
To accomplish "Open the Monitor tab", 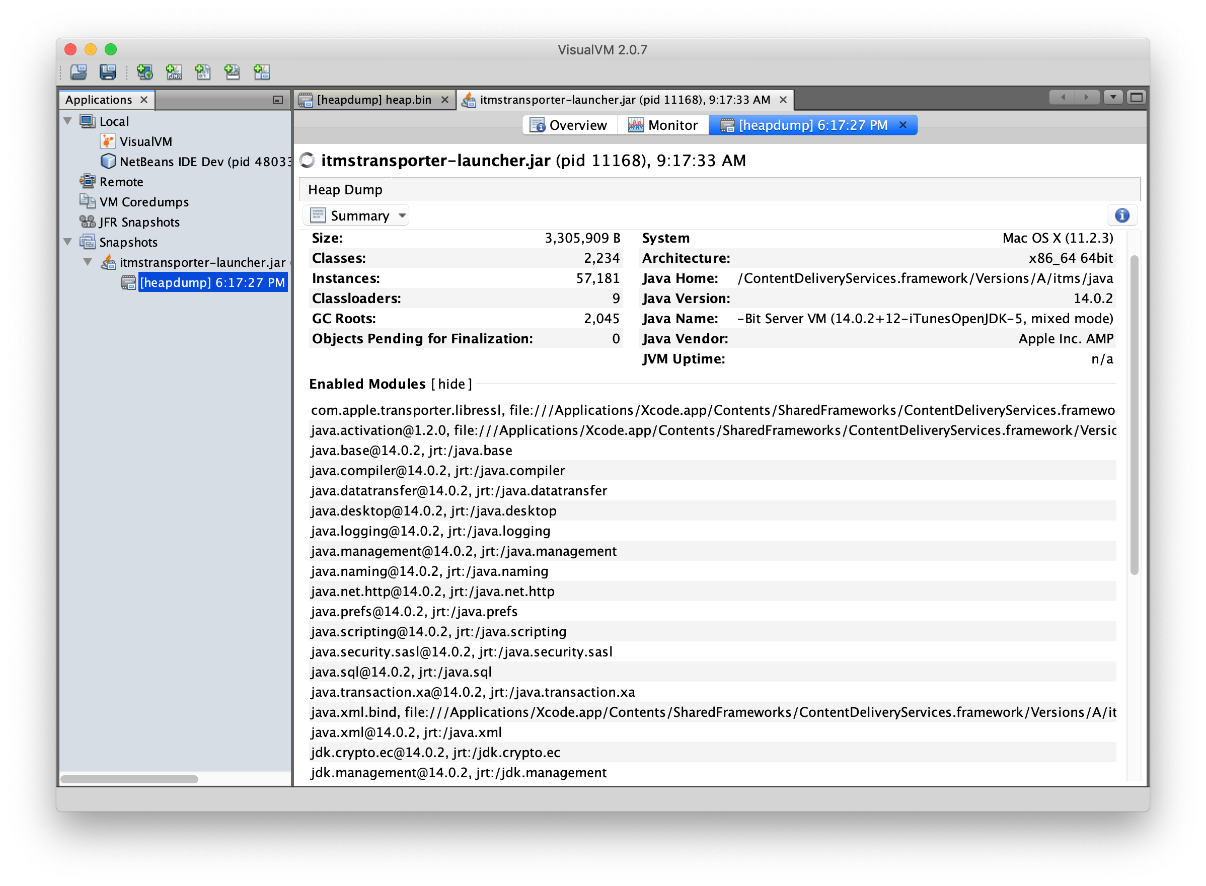I will (663, 125).
